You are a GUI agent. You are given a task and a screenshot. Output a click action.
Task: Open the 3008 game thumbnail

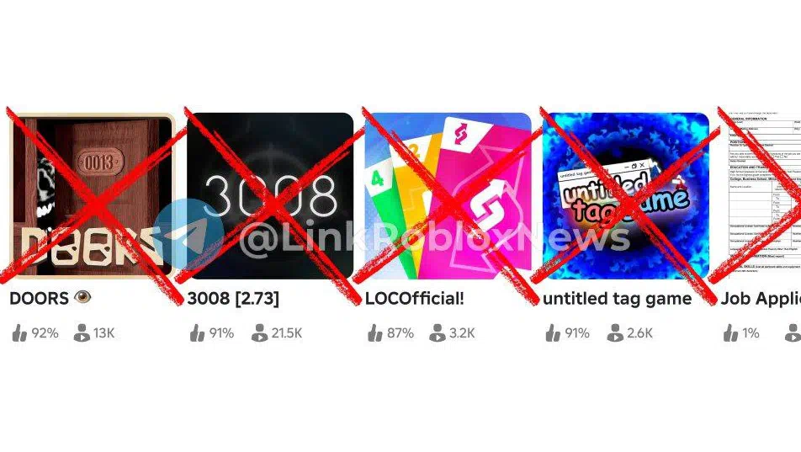[x=270, y=196]
